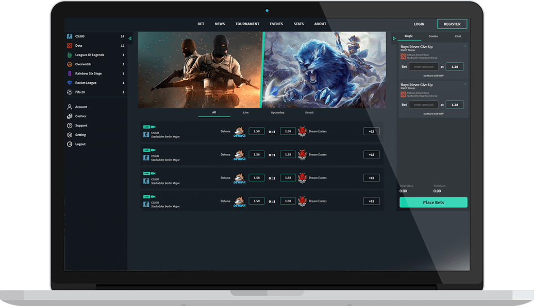Choose the Overwatch logo icon
534x306 pixels.
tap(70, 64)
